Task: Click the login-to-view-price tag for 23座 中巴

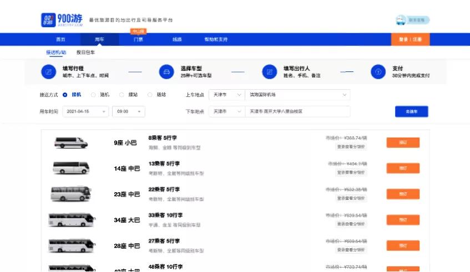Action: [x=351, y=198]
